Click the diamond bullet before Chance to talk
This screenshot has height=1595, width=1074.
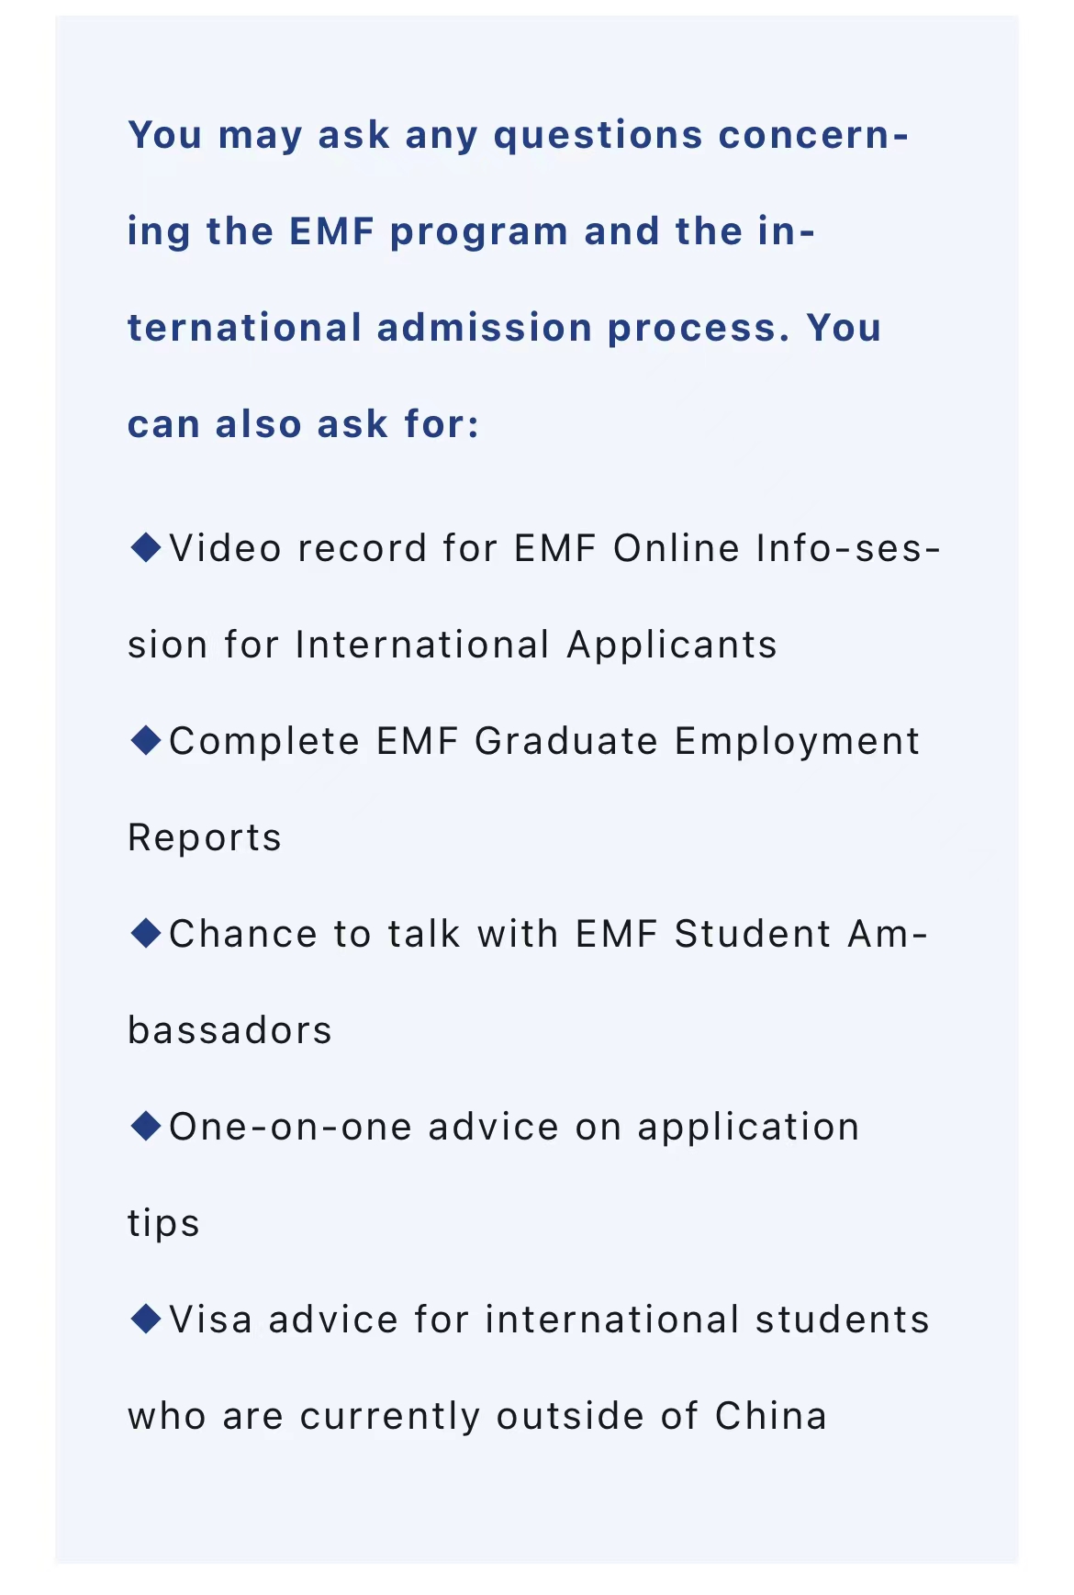146,933
